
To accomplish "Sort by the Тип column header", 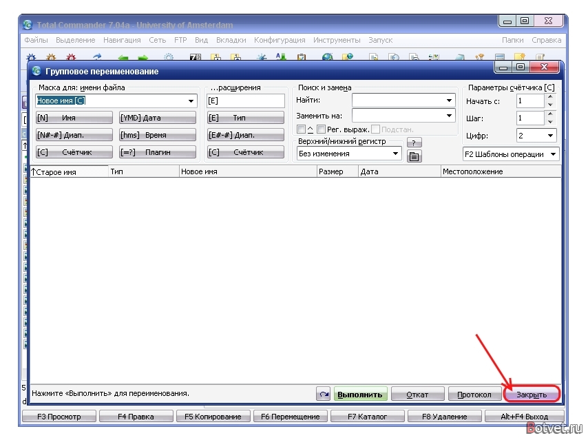I will click(144, 171).
